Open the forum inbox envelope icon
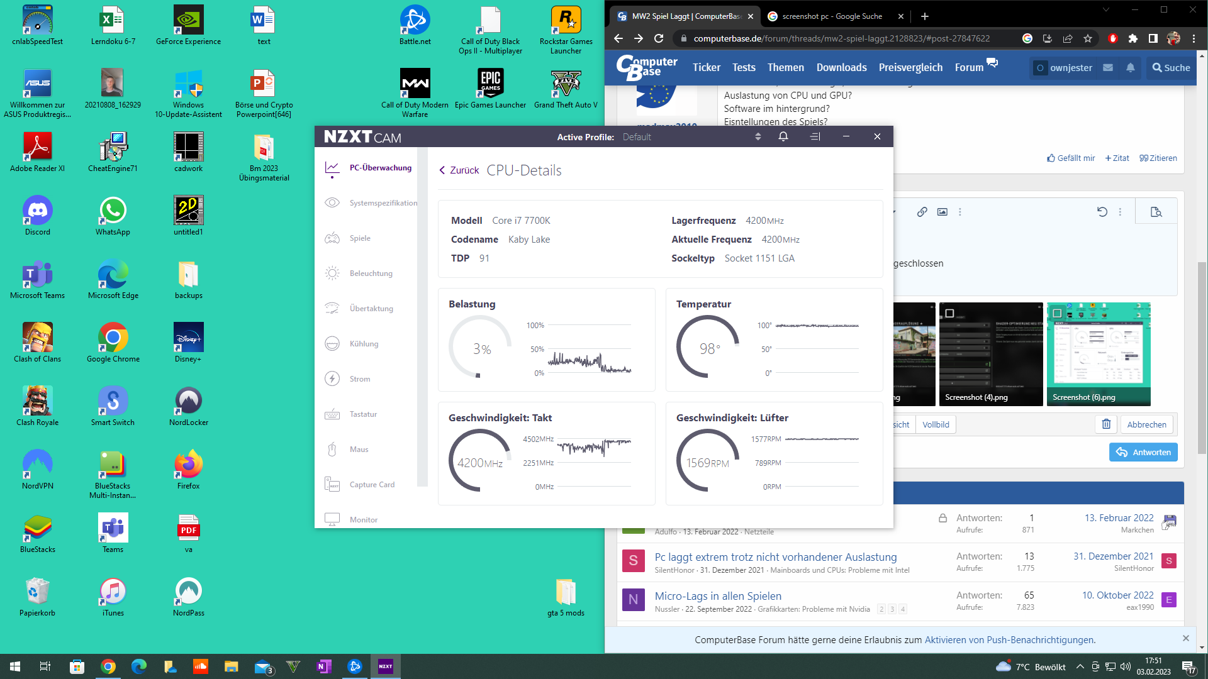1208x679 pixels. pos(1108,67)
